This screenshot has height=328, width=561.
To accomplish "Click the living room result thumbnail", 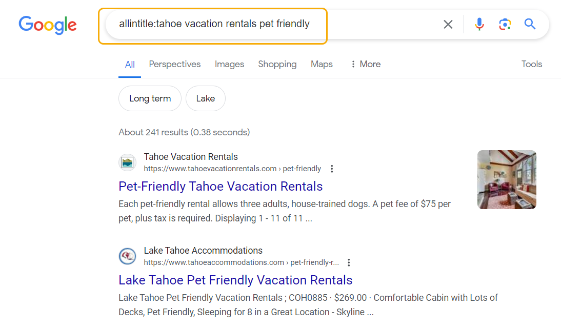I will [507, 179].
